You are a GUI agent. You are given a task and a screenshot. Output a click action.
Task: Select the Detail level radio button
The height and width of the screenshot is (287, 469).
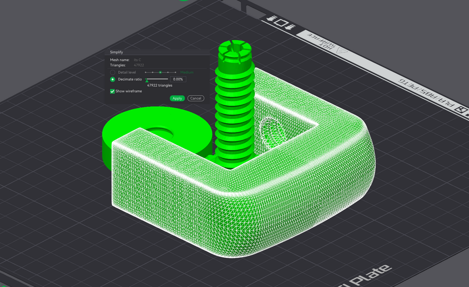point(113,72)
